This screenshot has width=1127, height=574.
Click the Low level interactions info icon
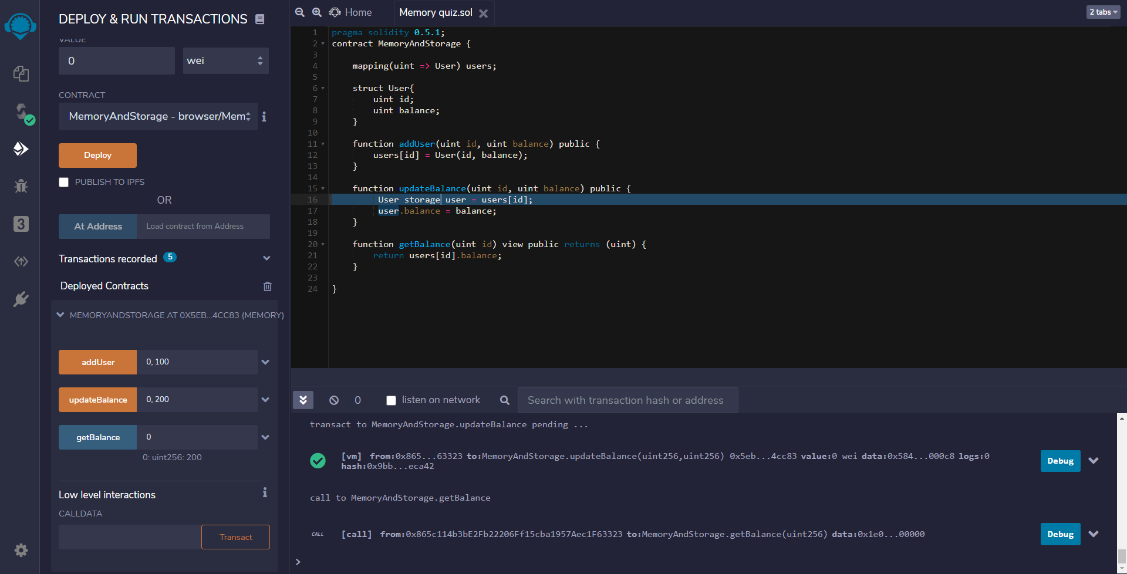(x=265, y=492)
